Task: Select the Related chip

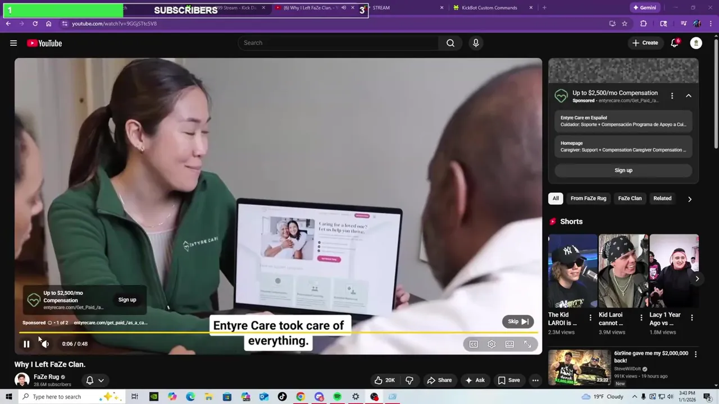Action: coord(662,198)
